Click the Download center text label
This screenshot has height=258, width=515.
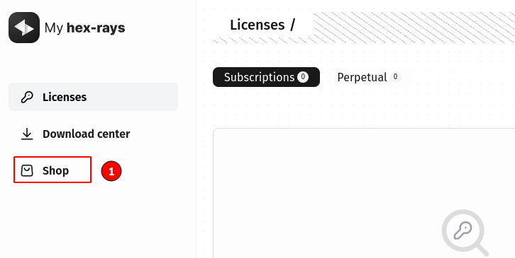pos(87,134)
